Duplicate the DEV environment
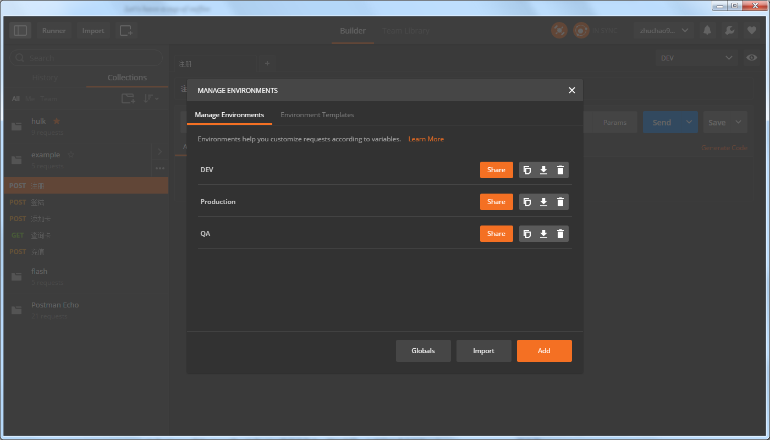770x440 pixels. point(527,170)
